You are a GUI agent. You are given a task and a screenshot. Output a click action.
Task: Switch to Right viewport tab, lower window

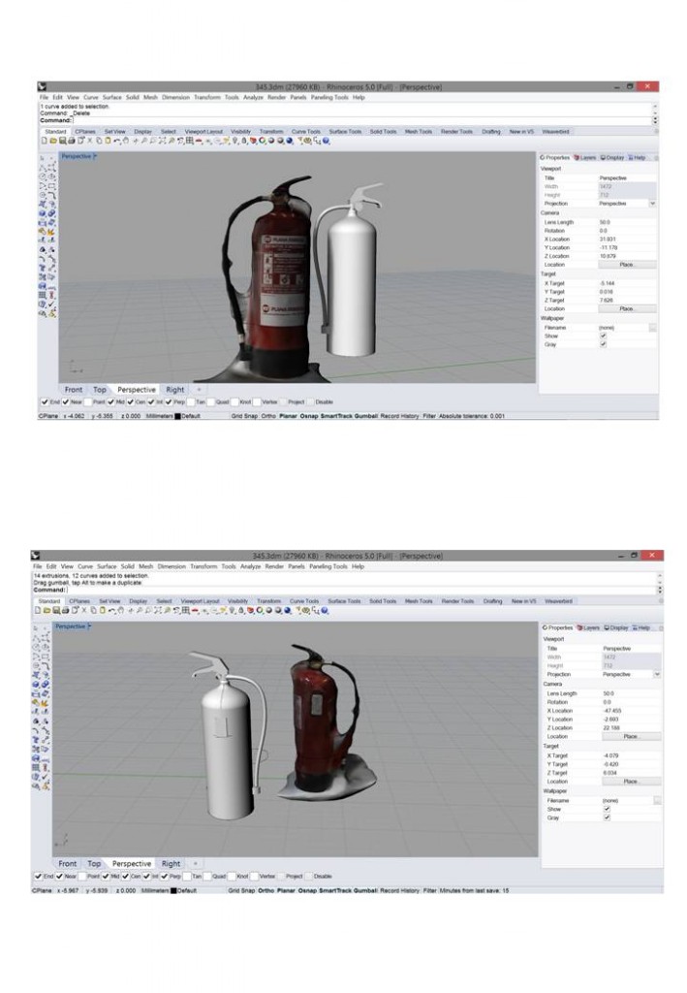171,863
